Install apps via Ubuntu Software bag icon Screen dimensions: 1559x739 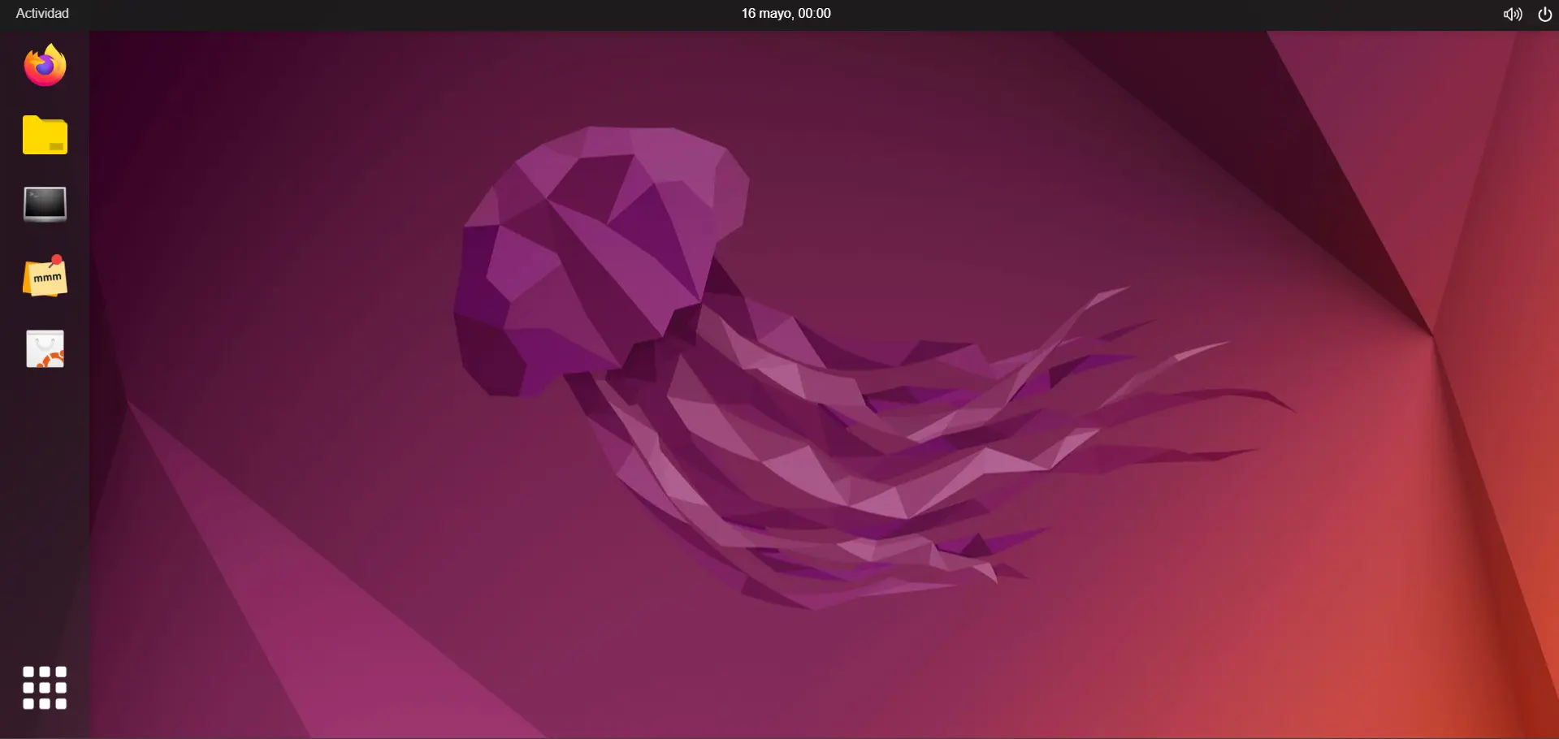tap(45, 348)
